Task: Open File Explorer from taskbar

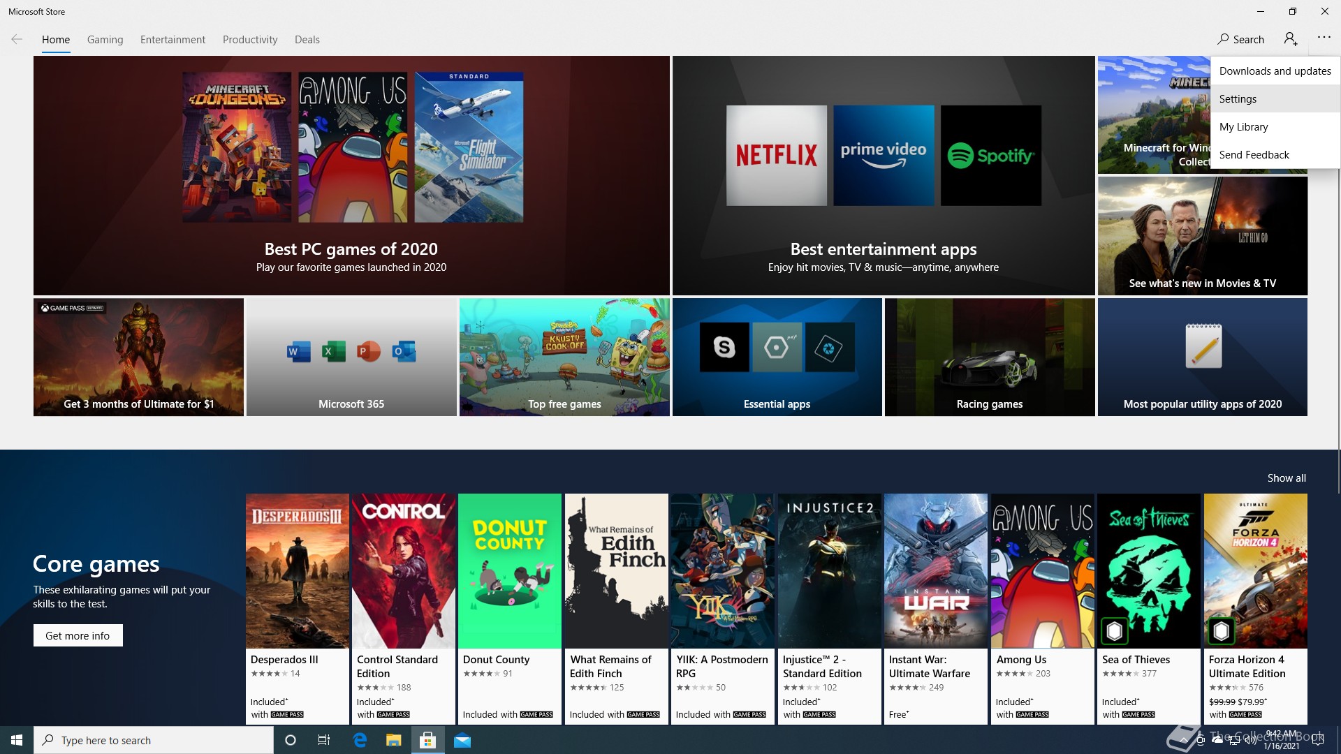Action: pyautogui.click(x=394, y=740)
